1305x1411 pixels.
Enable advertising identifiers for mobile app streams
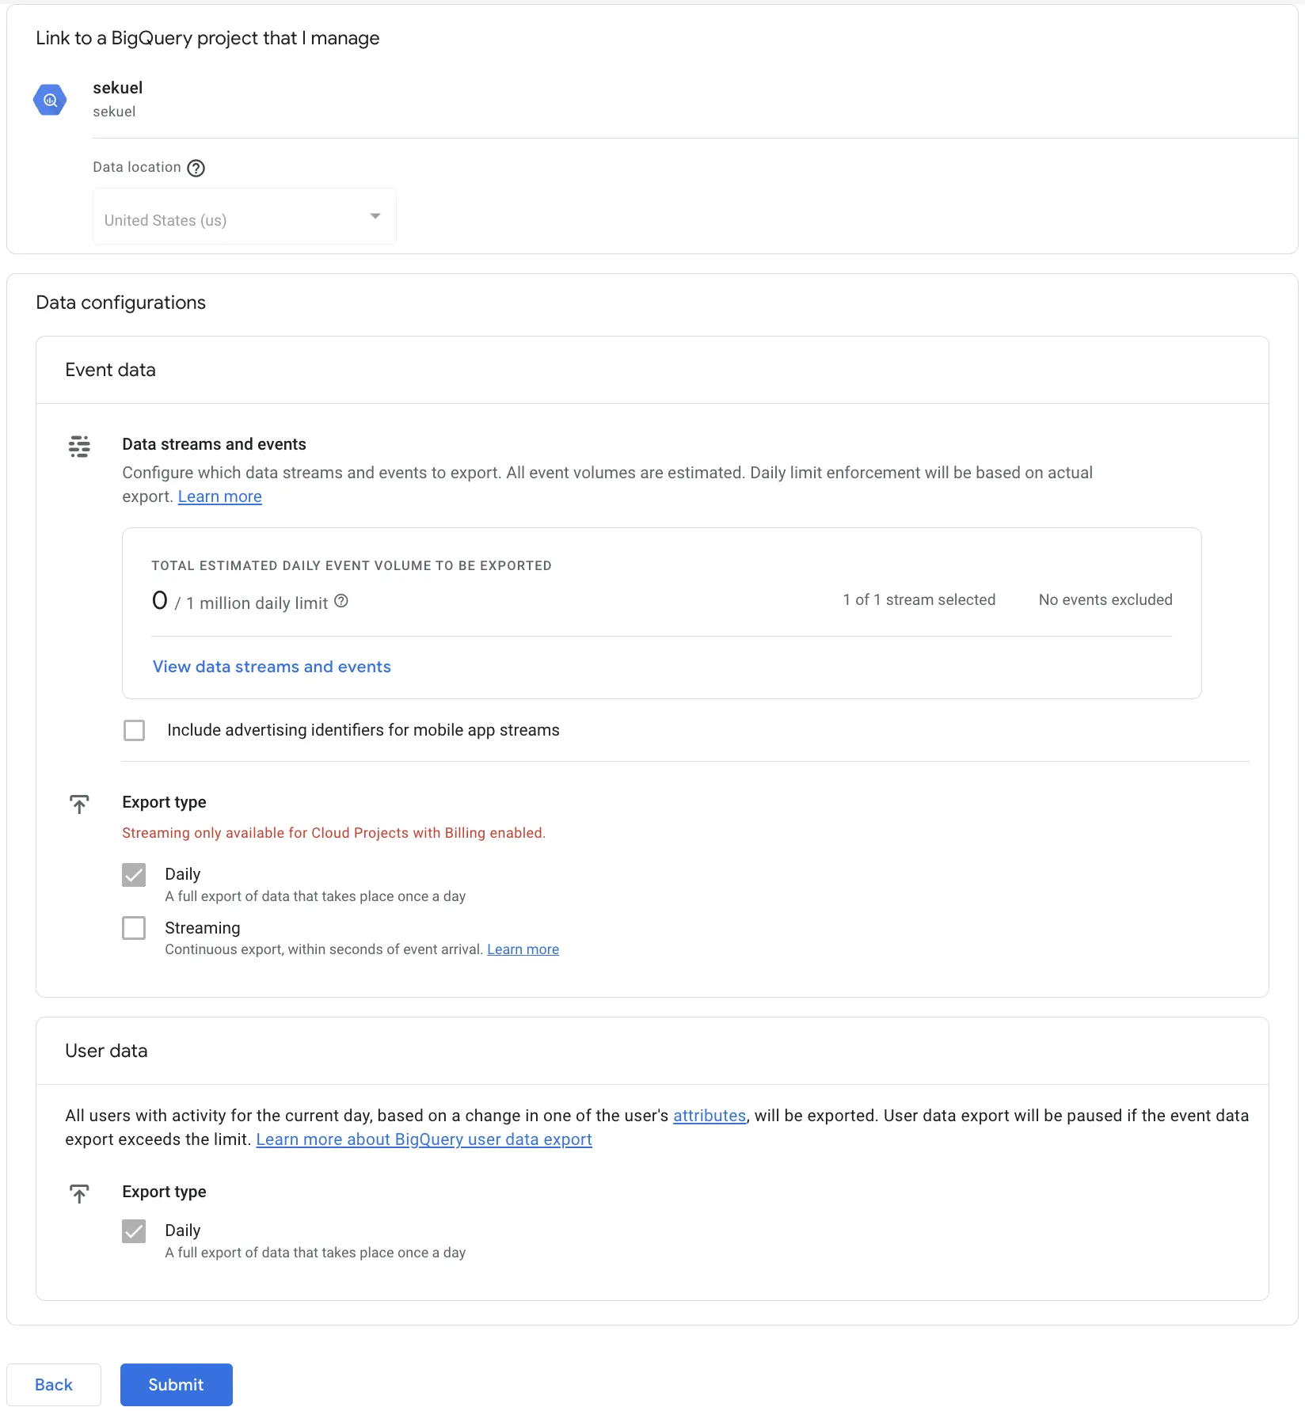pos(134,729)
